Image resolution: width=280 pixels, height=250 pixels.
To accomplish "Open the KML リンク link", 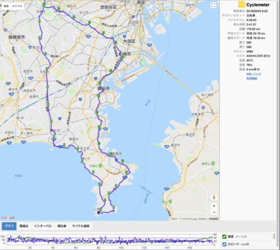I will (254, 74).
